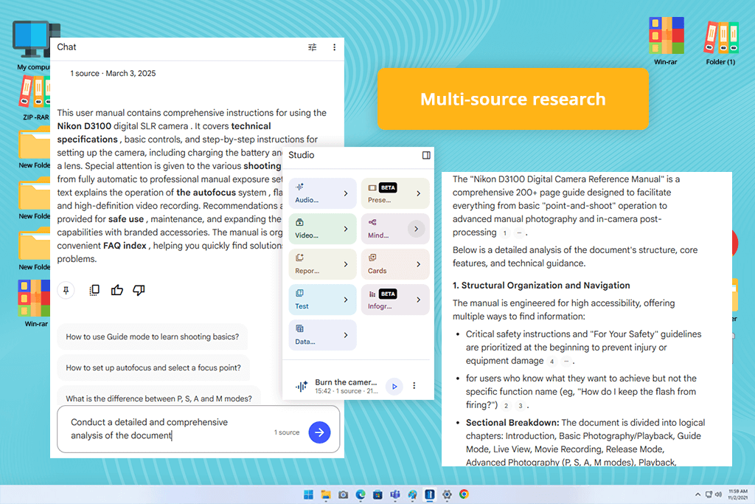The image size is (755, 504).
Task: Open citation 2 after the flash firing question
Action: [x=506, y=406]
